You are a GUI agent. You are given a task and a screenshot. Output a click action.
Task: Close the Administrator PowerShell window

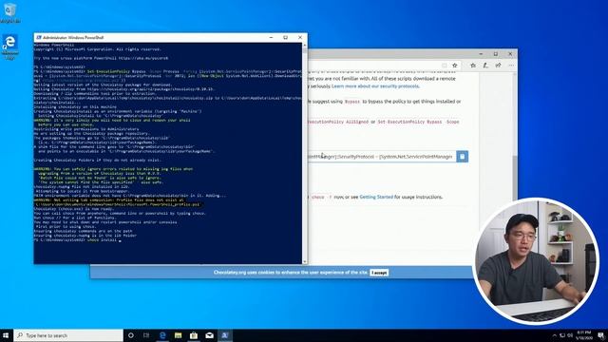pos(300,38)
